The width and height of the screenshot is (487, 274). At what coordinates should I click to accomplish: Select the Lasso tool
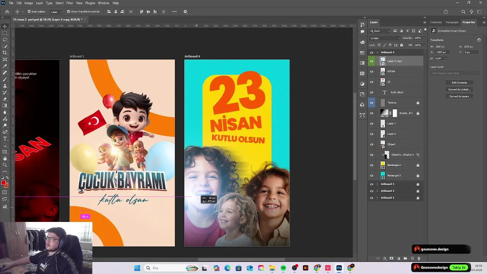[x=5, y=40]
